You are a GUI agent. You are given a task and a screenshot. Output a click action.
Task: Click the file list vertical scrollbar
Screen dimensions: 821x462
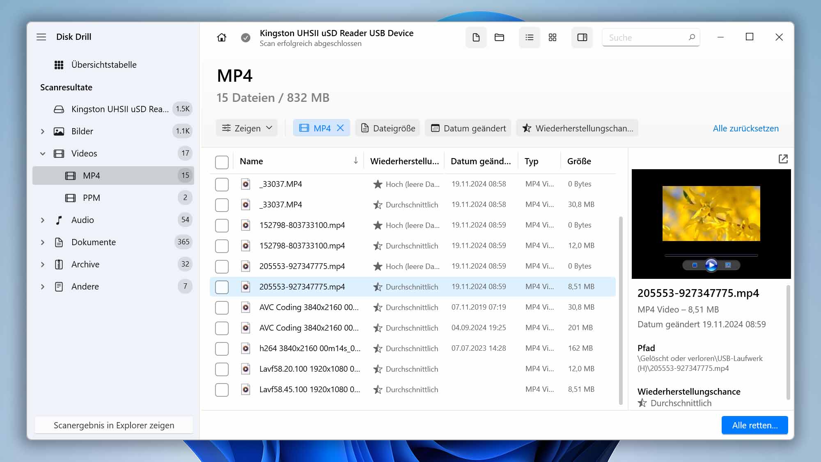pyautogui.click(x=620, y=310)
